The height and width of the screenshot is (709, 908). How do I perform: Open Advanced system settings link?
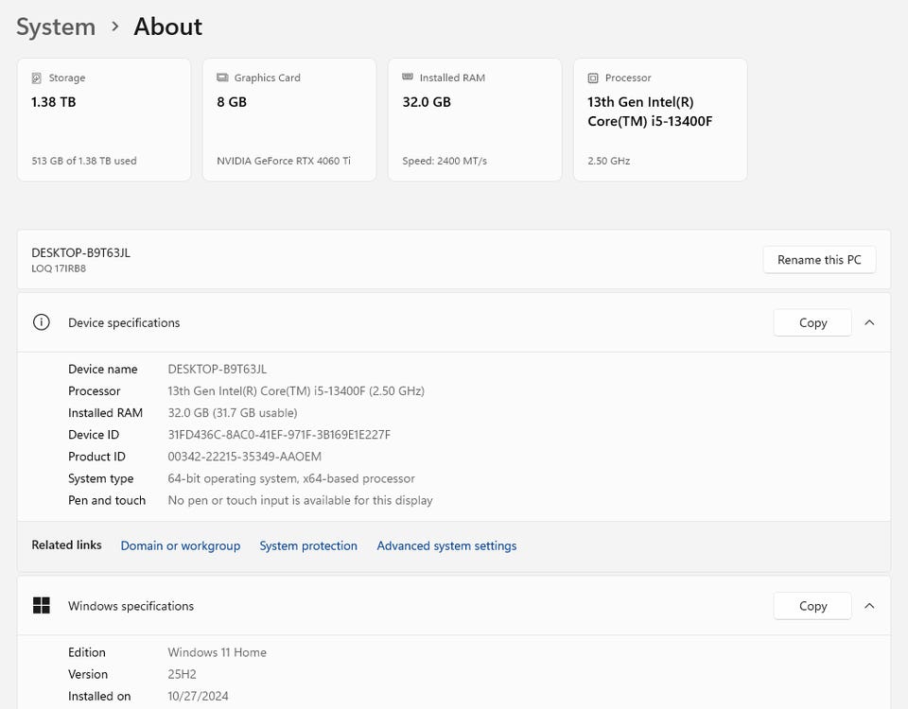(446, 545)
